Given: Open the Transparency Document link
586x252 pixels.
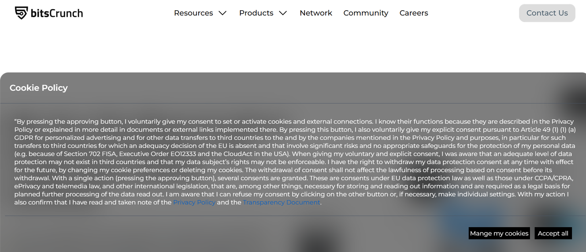Looking at the screenshot, I should point(281,202).
